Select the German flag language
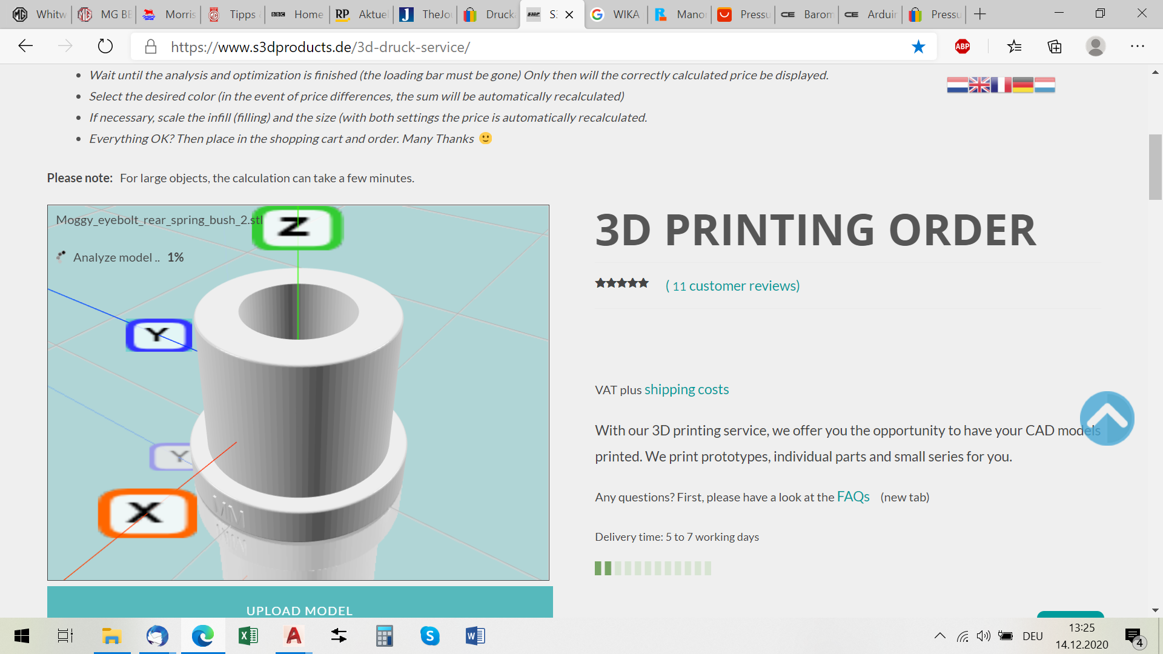 coord(1022,85)
